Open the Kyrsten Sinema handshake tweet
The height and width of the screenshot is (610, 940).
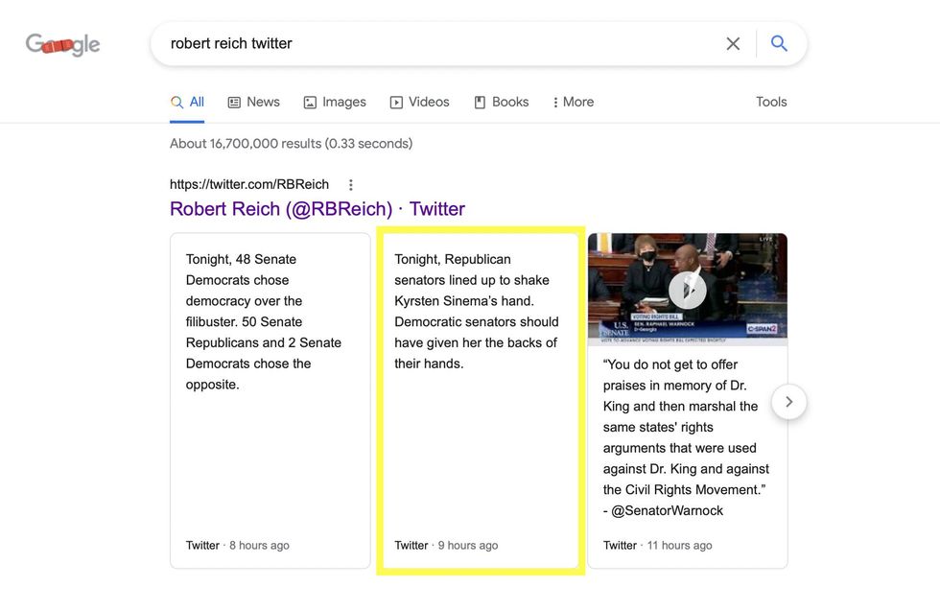pos(476,312)
